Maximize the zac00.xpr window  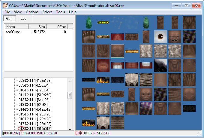point(186,6)
